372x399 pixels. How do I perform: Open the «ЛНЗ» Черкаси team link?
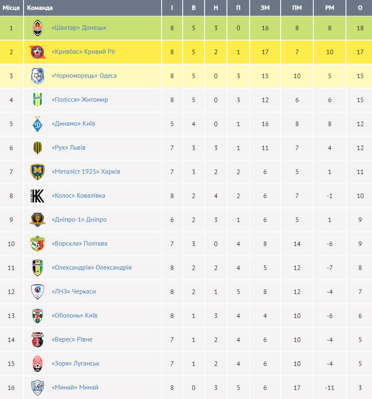pyautogui.click(x=74, y=291)
